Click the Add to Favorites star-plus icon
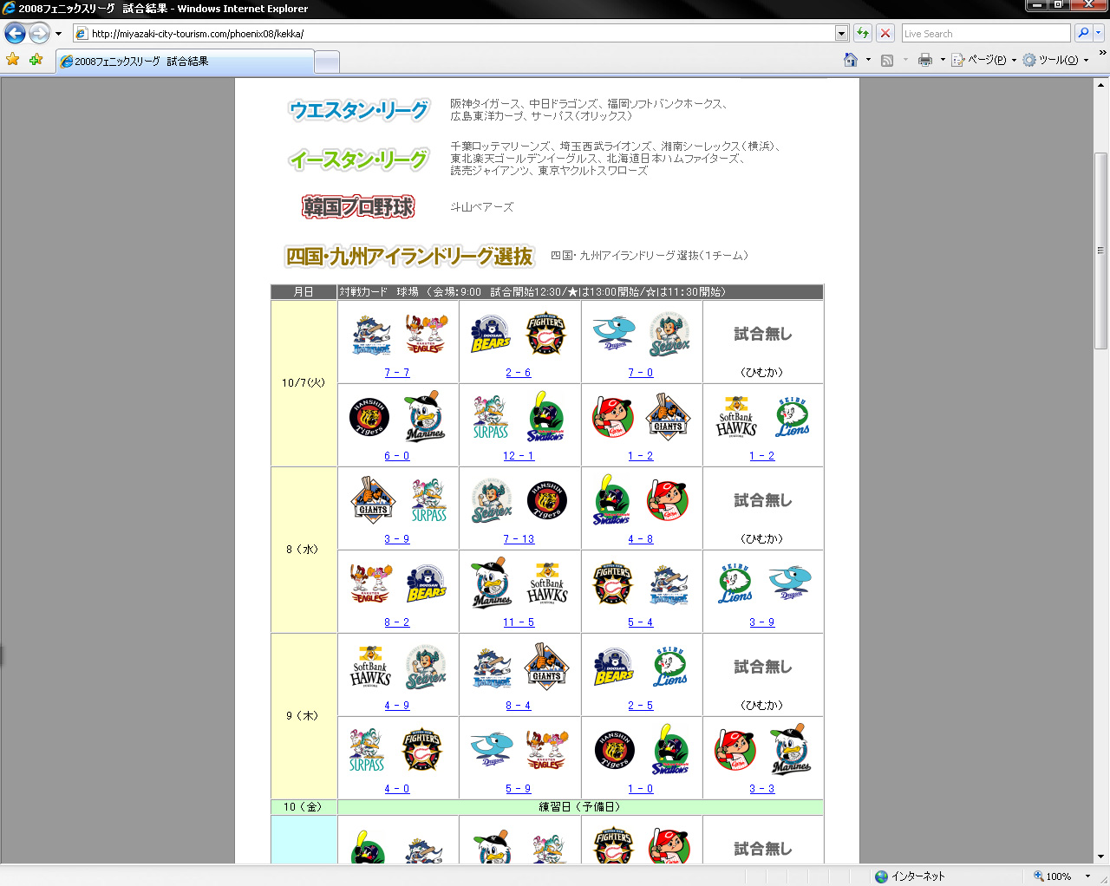The height and width of the screenshot is (886, 1110). tap(36, 60)
